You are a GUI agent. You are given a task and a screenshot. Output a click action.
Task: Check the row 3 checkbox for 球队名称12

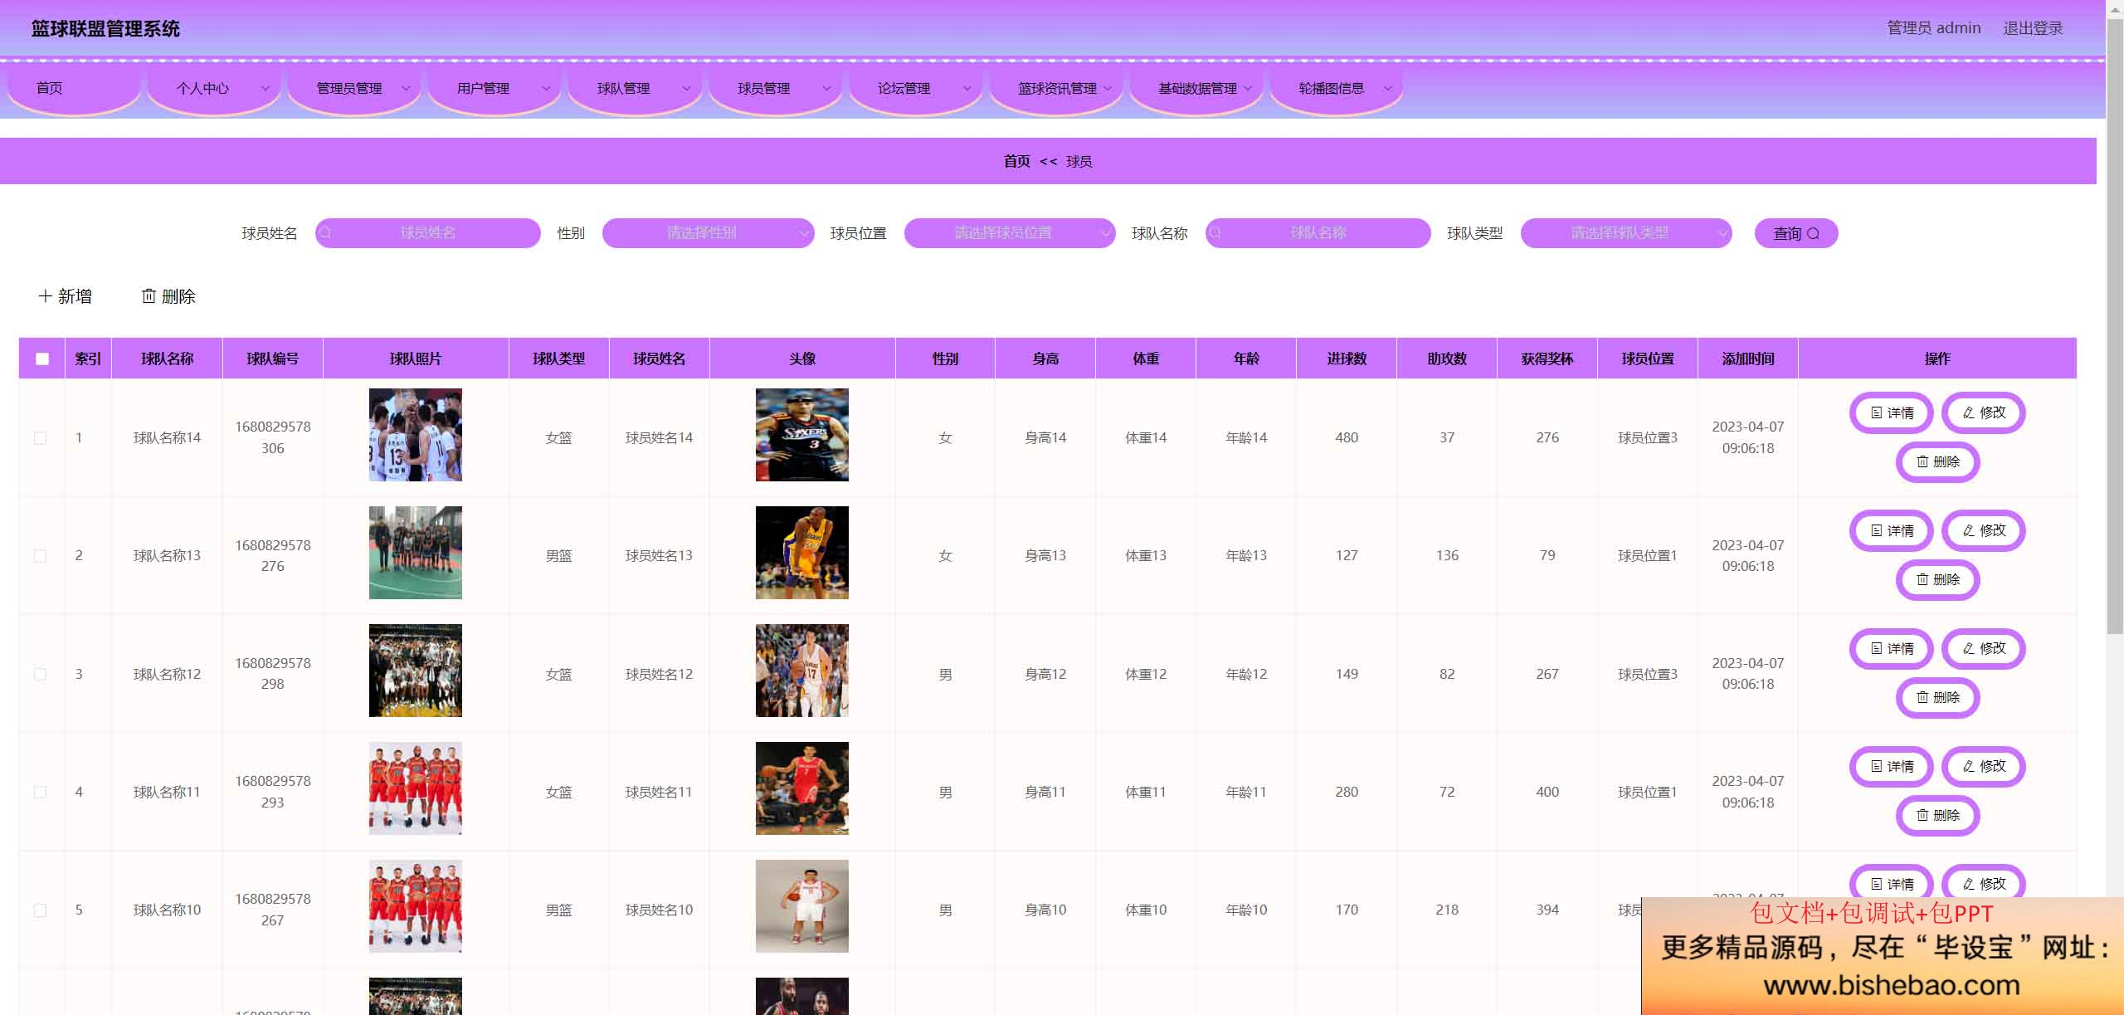(x=40, y=674)
